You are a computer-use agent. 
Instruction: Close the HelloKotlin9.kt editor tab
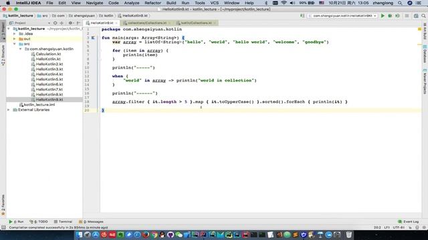116,23
